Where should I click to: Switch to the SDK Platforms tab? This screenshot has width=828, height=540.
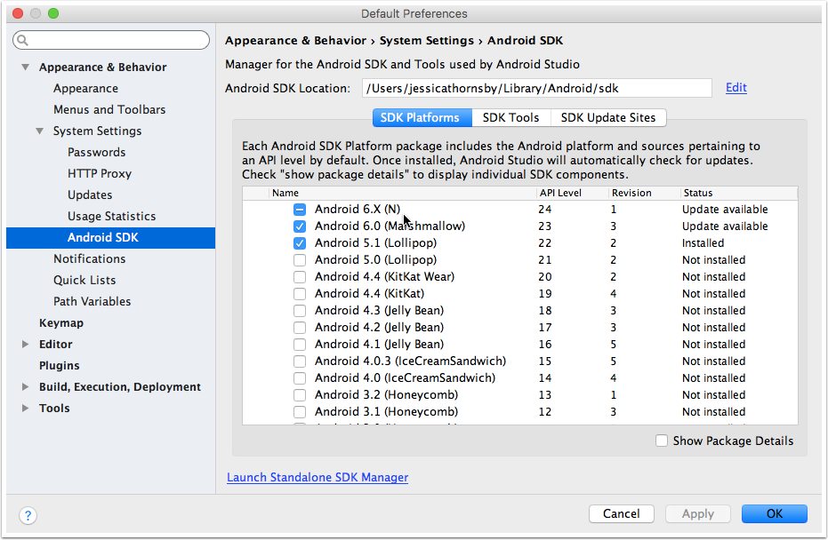[x=422, y=117]
